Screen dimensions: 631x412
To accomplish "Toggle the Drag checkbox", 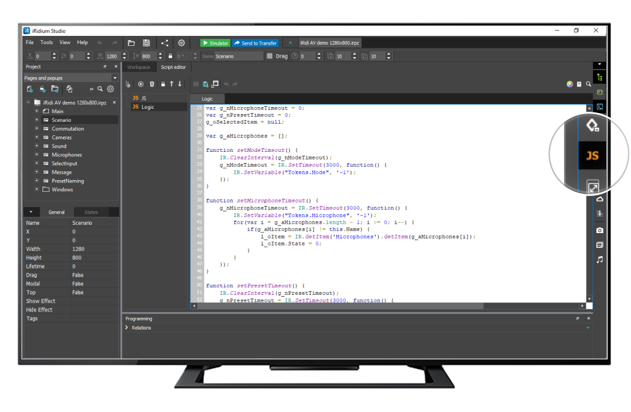I will tap(270, 57).
